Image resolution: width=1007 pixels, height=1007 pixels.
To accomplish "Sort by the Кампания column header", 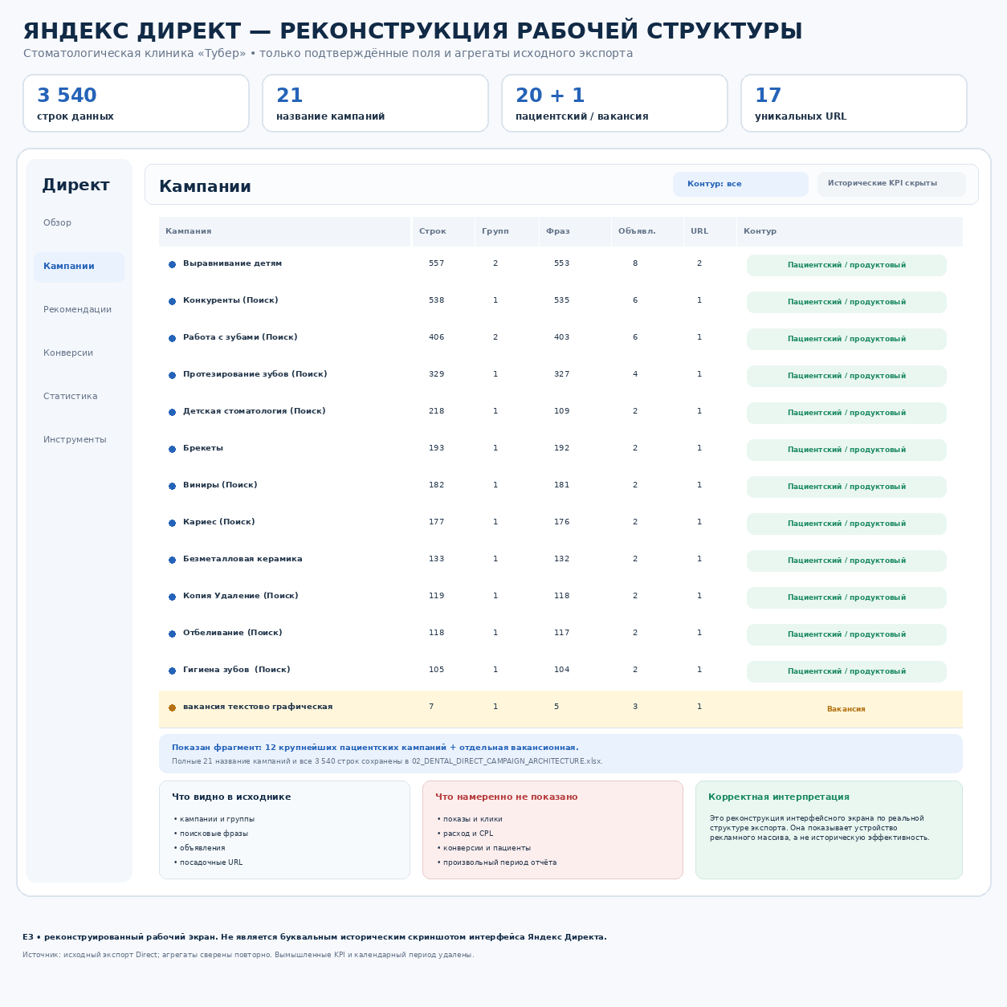I will tap(284, 231).
